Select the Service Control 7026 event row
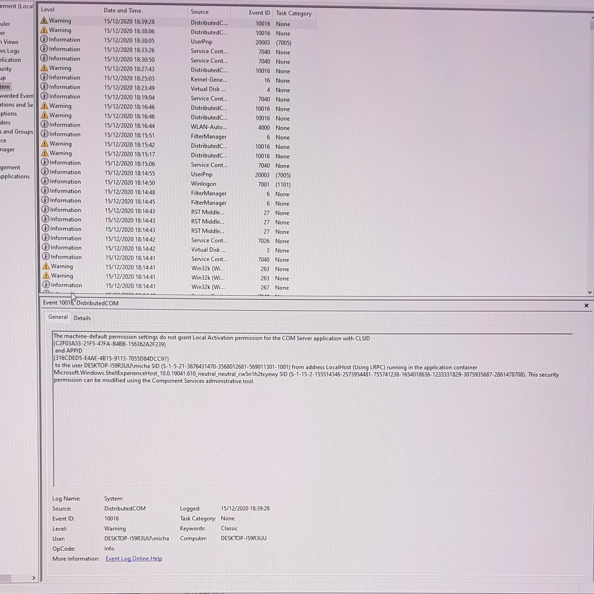The width and height of the screenshot is (594, 594). [178, 240]
